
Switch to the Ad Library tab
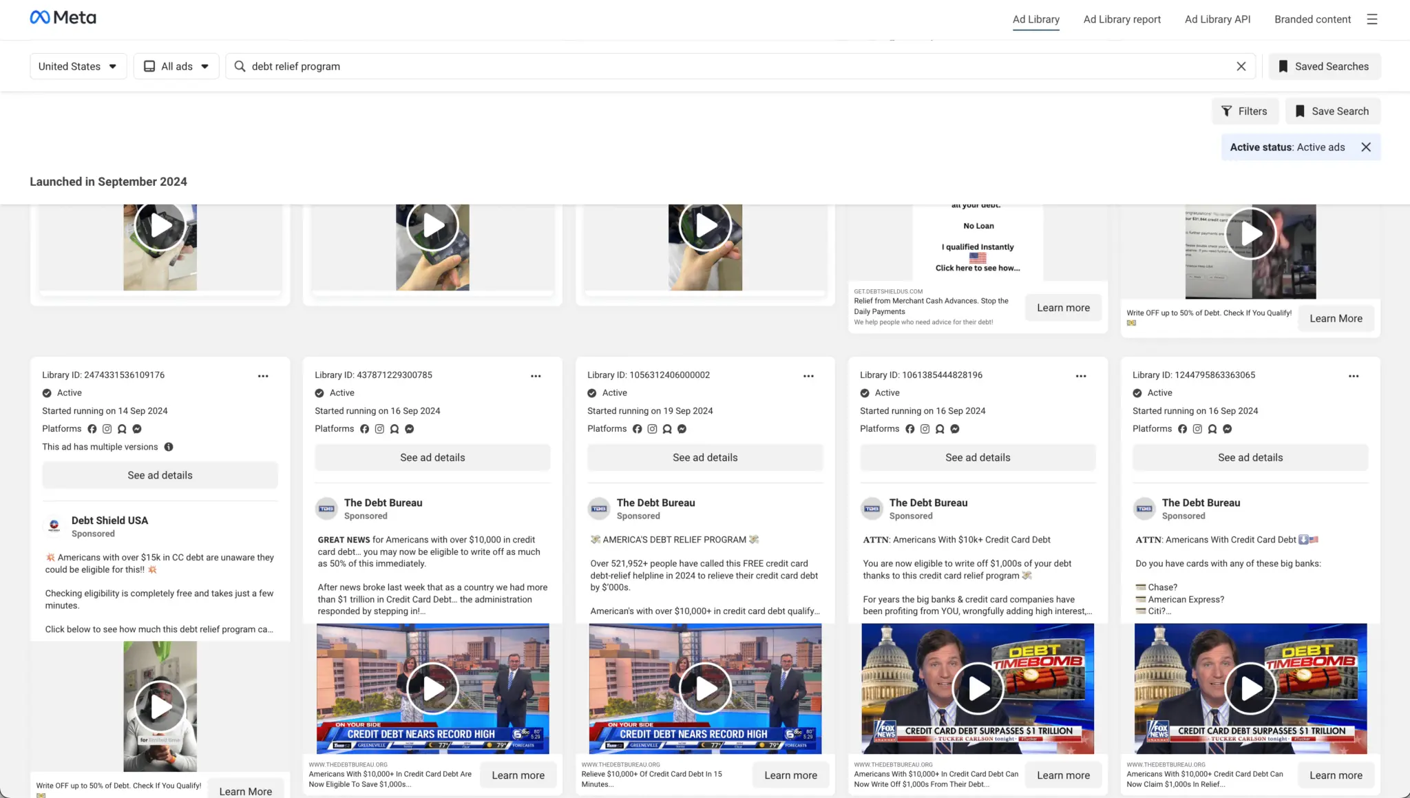(x=1035, y=19)
